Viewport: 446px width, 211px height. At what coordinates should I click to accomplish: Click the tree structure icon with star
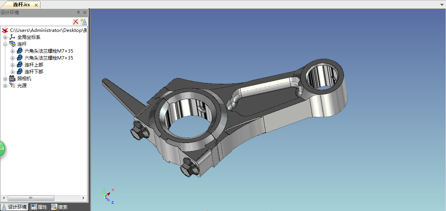pos(83,22)
